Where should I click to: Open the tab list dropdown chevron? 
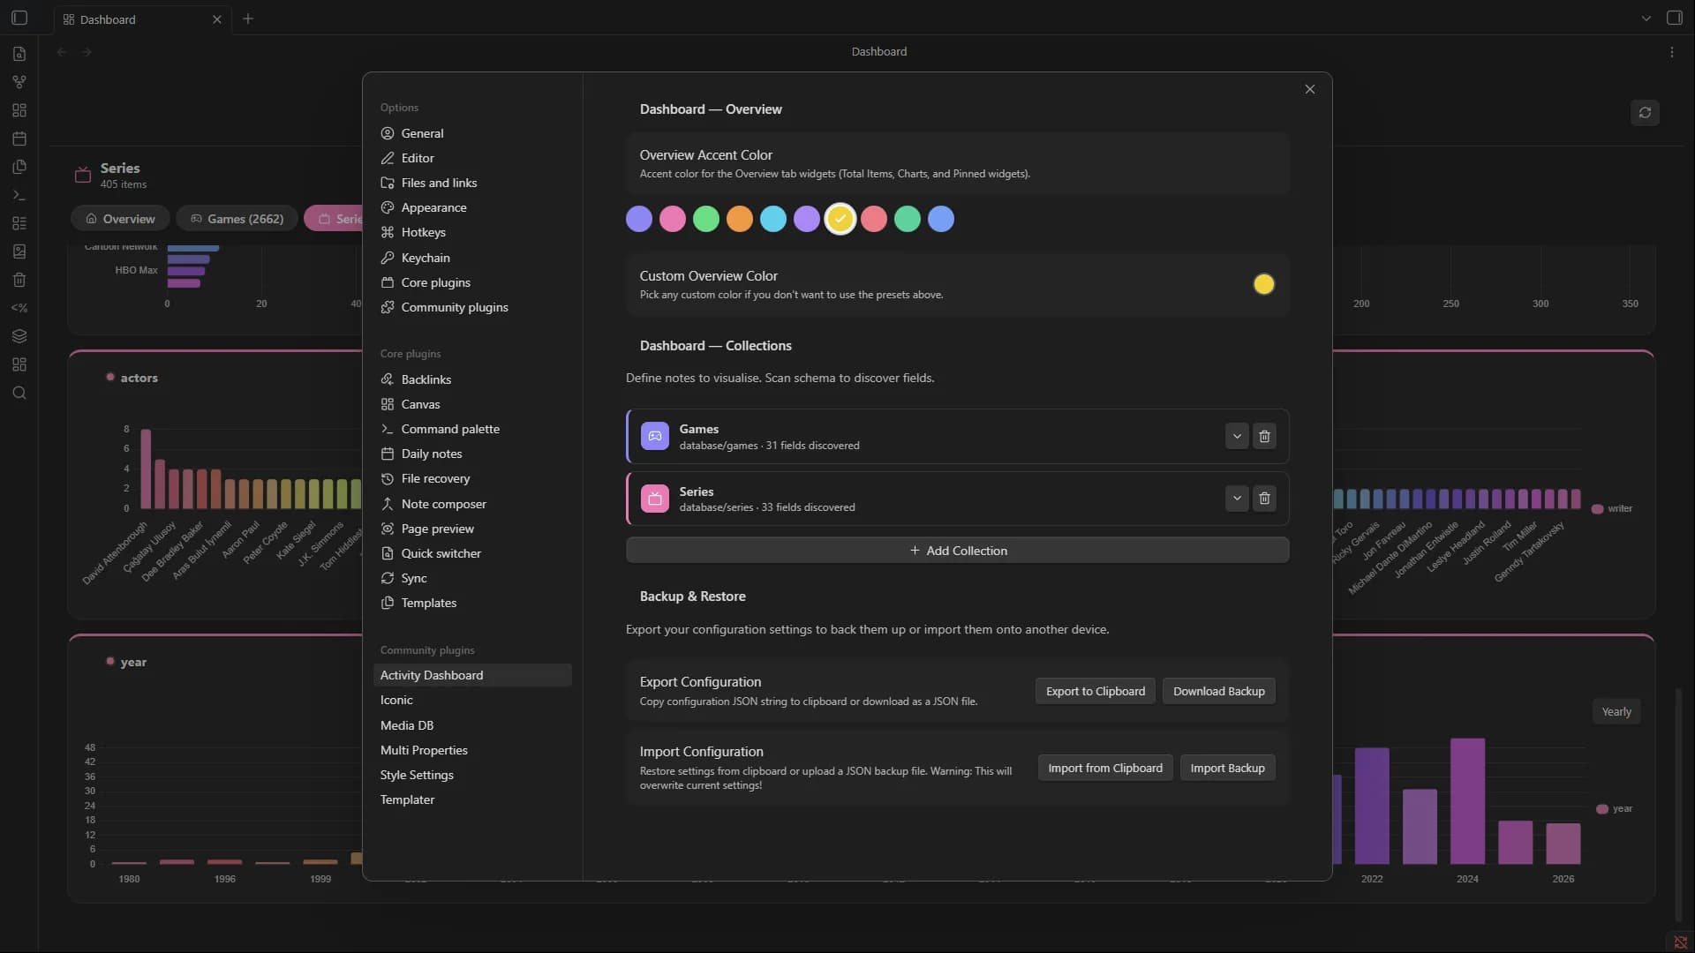1646,18
